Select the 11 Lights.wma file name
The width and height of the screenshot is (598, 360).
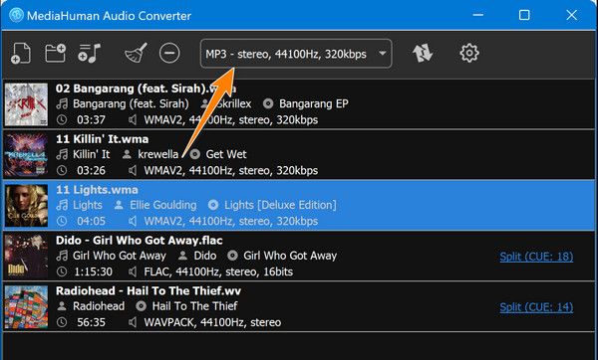tap(97, 190)
